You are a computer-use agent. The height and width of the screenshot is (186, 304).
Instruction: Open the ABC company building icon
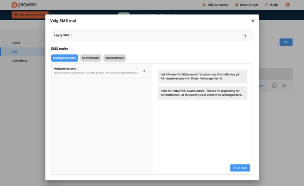pyautogui.click(x=204, y=5)
